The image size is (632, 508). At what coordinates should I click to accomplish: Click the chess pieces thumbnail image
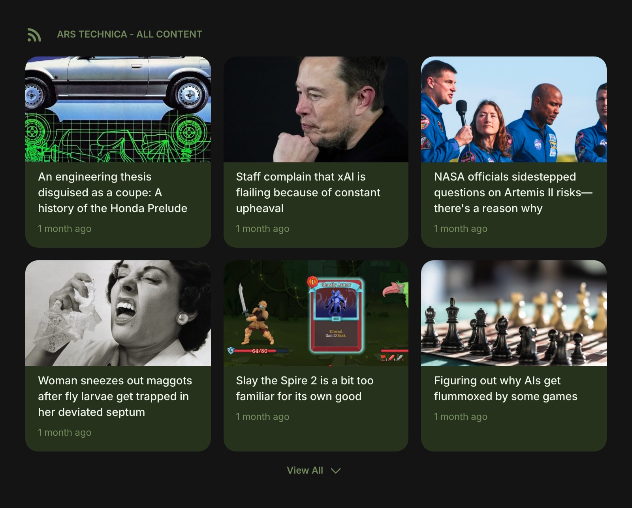514,313
